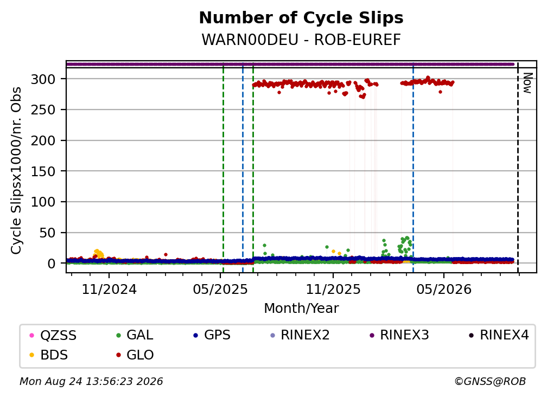
Task: Click the BDS legend label
Action: click(54, 355)
